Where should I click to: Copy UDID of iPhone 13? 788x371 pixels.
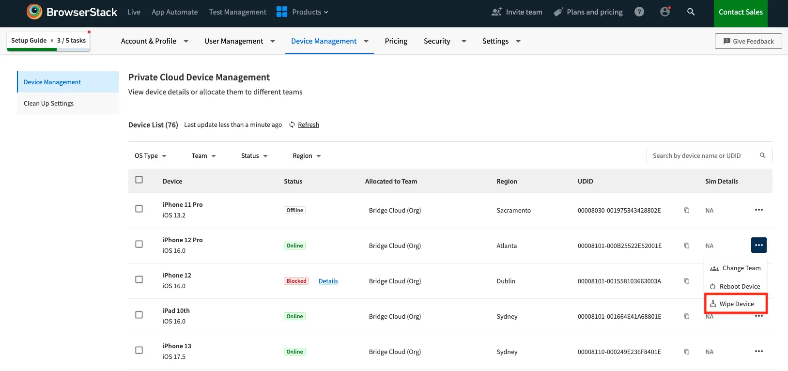coord(687,352)
